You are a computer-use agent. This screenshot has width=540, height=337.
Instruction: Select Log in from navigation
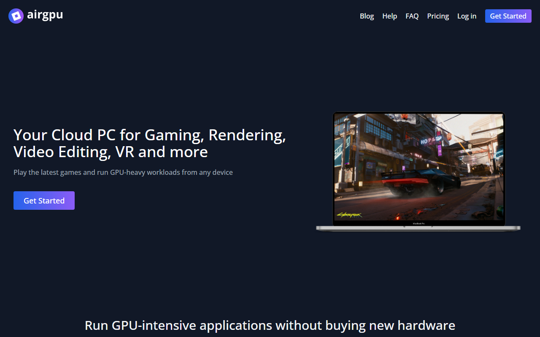[x=467, y=16]
